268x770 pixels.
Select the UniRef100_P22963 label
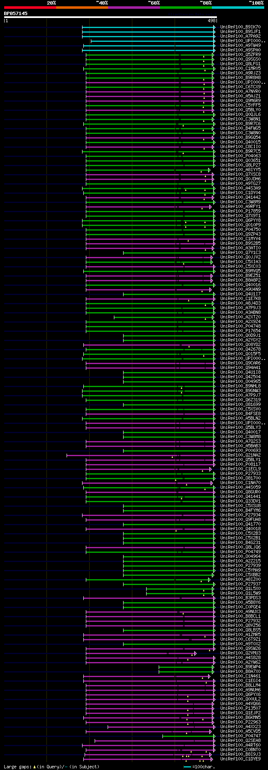coord(240,722)
